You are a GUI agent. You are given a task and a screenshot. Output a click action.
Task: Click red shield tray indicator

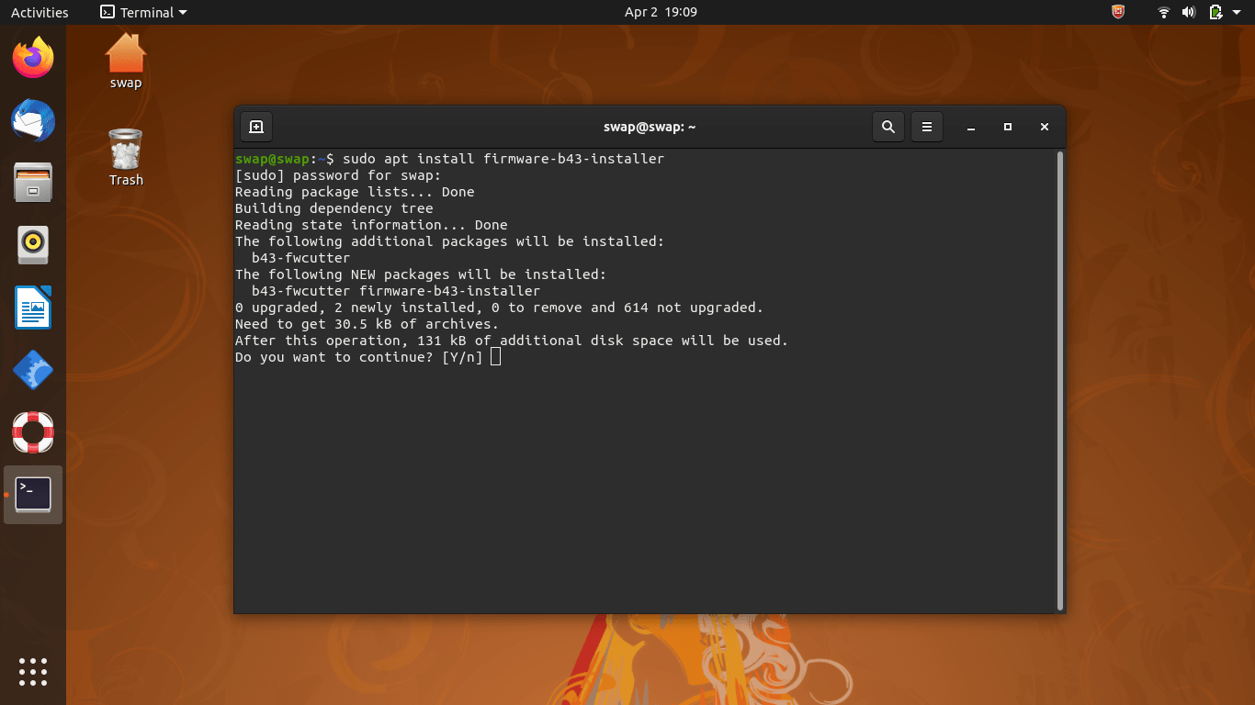pyautogui.click(x=1118, y=12)
